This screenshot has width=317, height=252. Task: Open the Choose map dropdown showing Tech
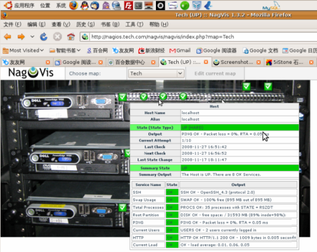tap(156, 73)
